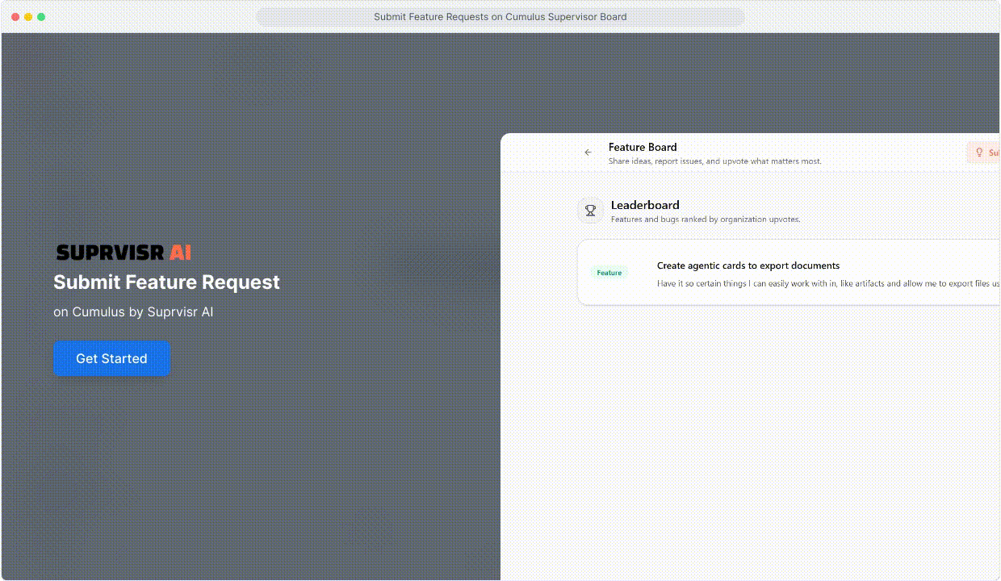Click the back arrow beside Feature Board
Screen dimensions: 1001x581
pyautogui.click(x=588, y=153)
